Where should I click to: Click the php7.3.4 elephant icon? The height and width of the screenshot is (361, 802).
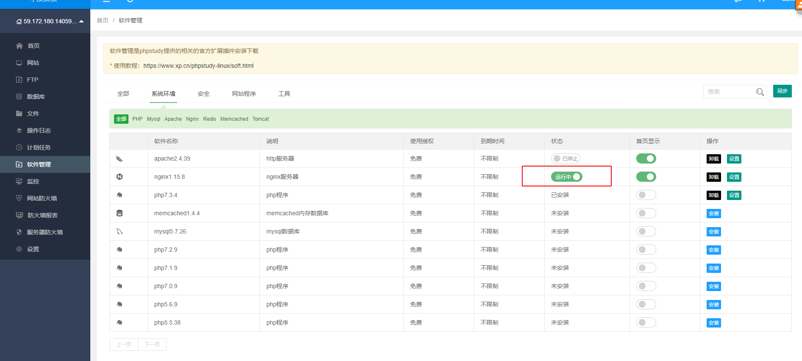120,195
